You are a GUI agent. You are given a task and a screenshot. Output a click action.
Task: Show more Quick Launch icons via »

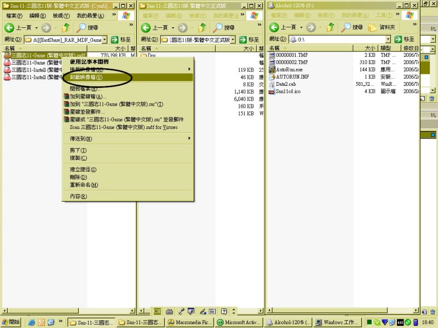point(60,321)
